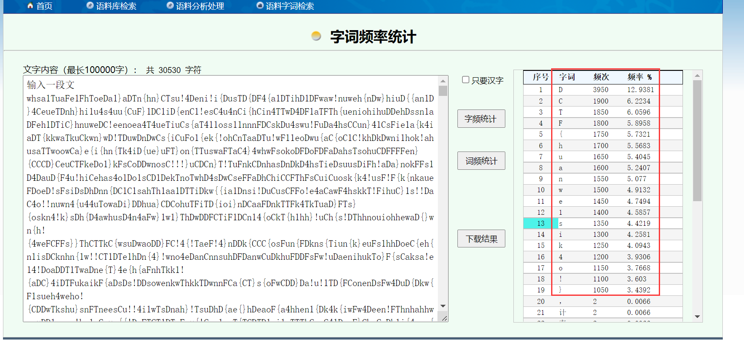744x351 pixels.
Task: Click the text area resize handle
Action: (444, 318)
